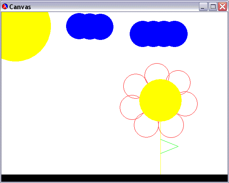This screenshot has width=229, height=183.
Task: Click the leftmost red flower petal
Action: [x=129, y=107]
